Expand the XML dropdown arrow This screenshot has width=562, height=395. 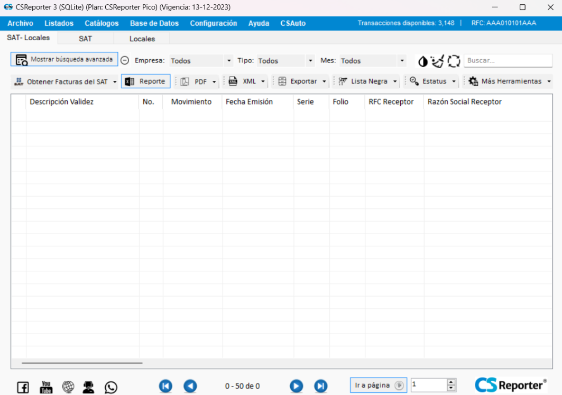(x=263, y=82)
